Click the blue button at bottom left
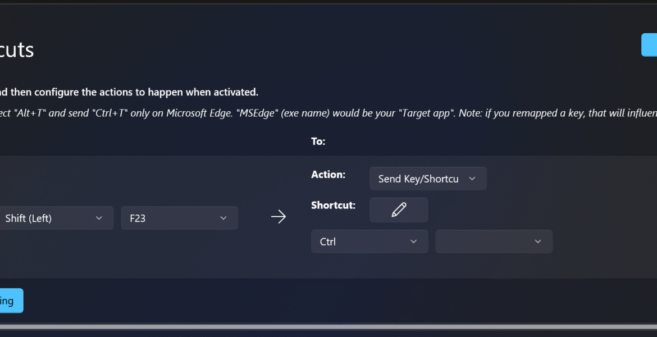Viewport: 657px width, 337px height. point(10,301)
